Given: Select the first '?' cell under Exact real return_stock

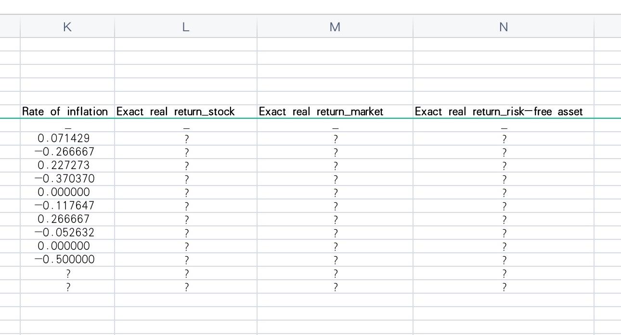Looking at the screenshot, I should click(186, 138).
